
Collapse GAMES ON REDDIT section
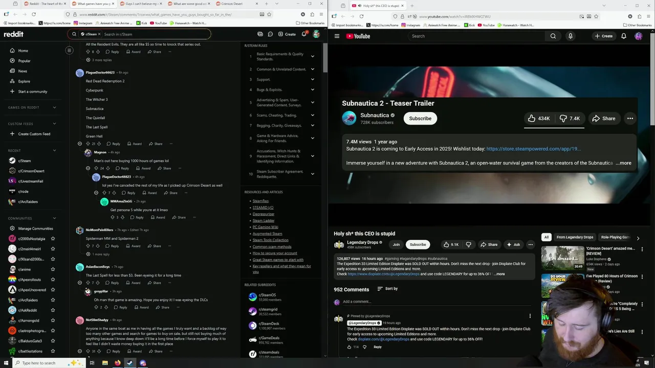click(x=54, y=107)
